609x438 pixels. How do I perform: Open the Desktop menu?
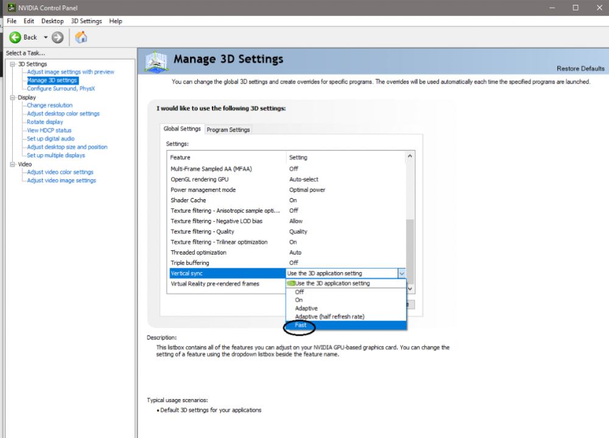click(52, 21)
